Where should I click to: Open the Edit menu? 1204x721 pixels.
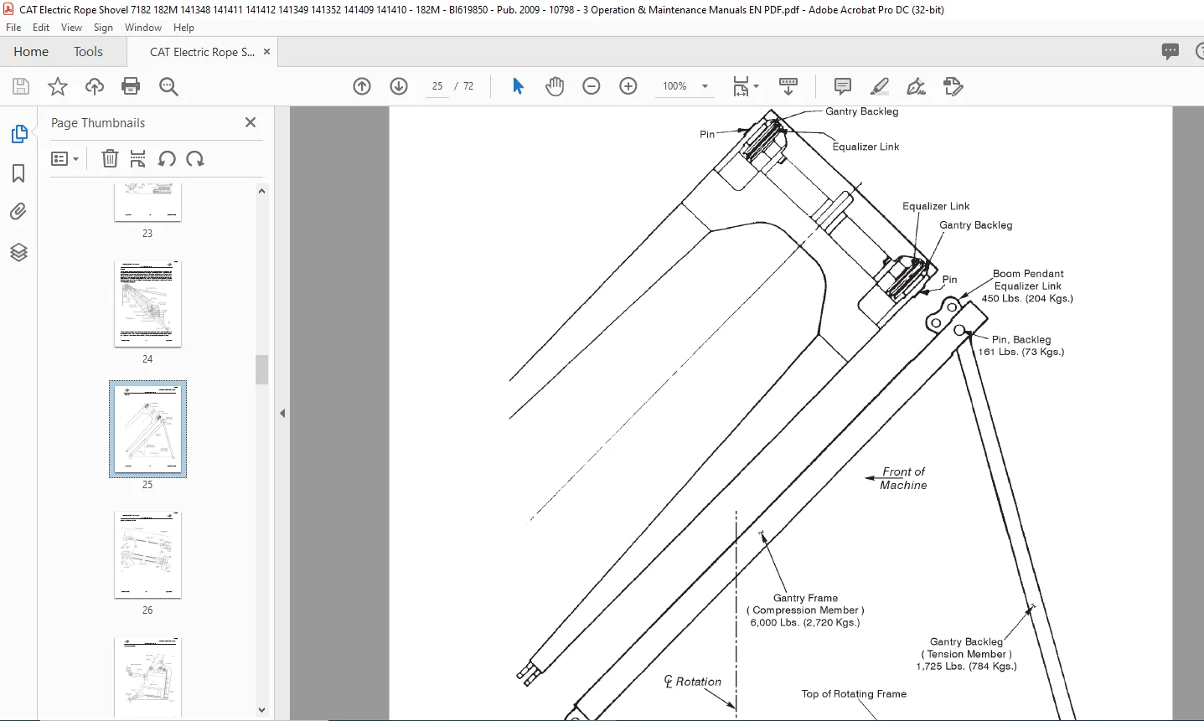41,28
